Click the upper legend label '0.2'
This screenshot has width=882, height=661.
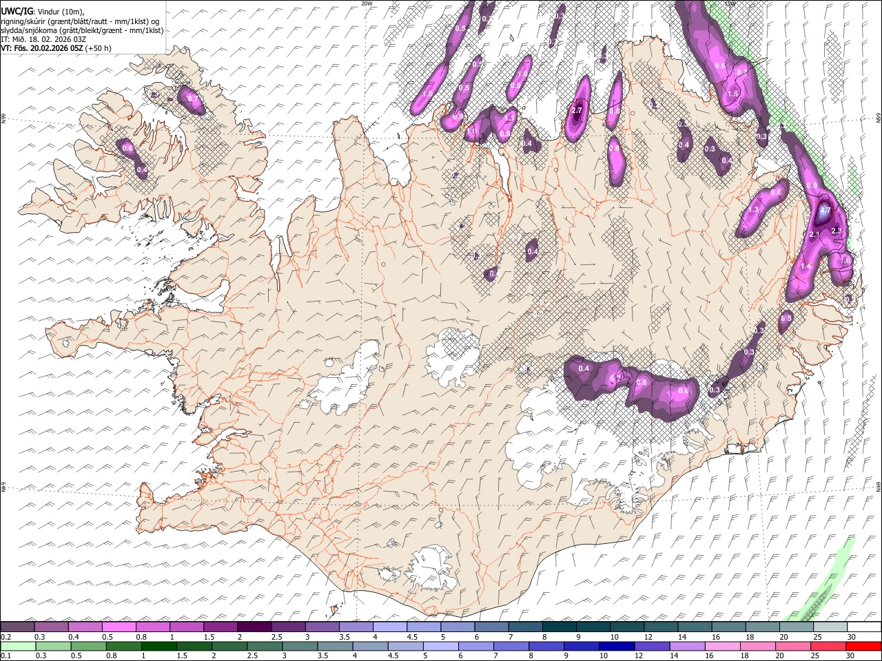point(6,636)
